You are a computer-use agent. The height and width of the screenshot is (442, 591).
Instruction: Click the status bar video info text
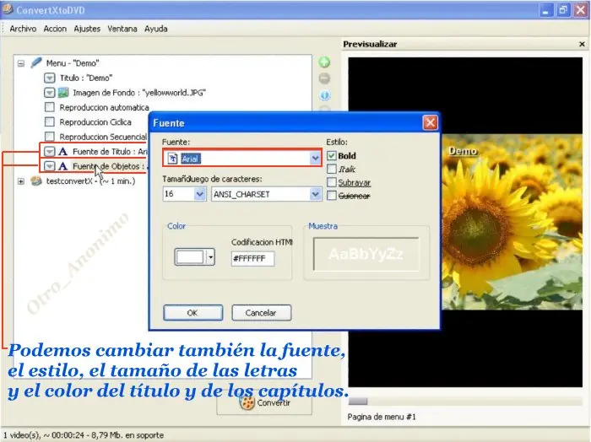(84, 435)
